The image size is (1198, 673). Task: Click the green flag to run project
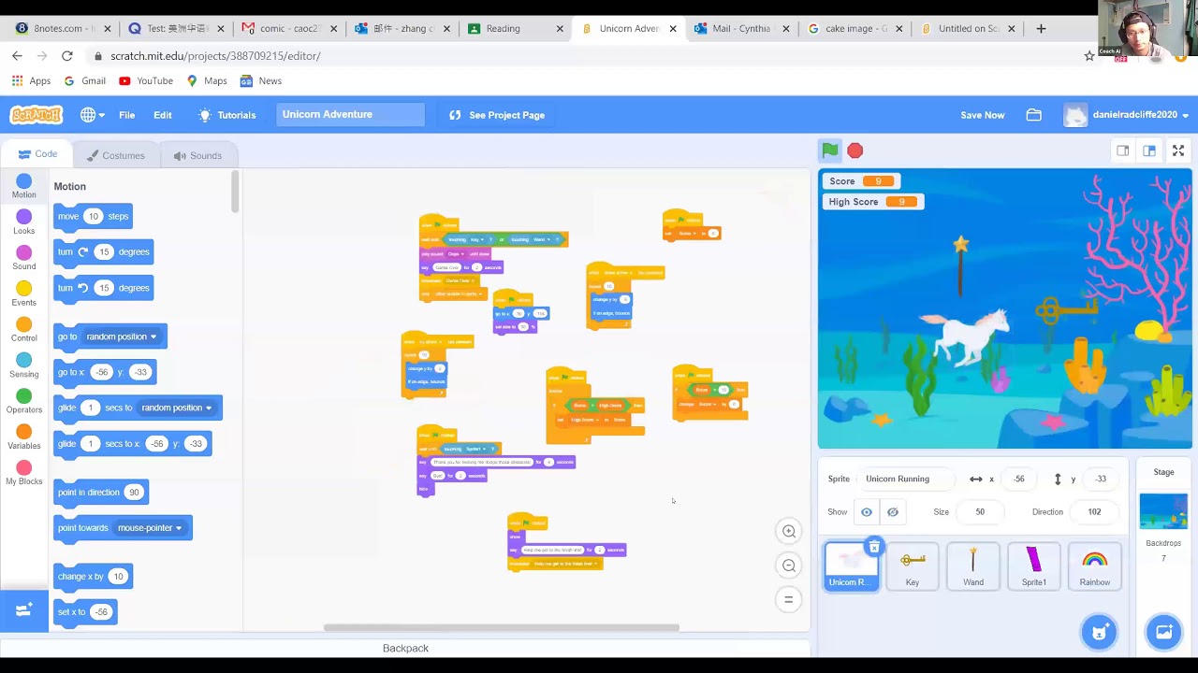coord(830,150)
